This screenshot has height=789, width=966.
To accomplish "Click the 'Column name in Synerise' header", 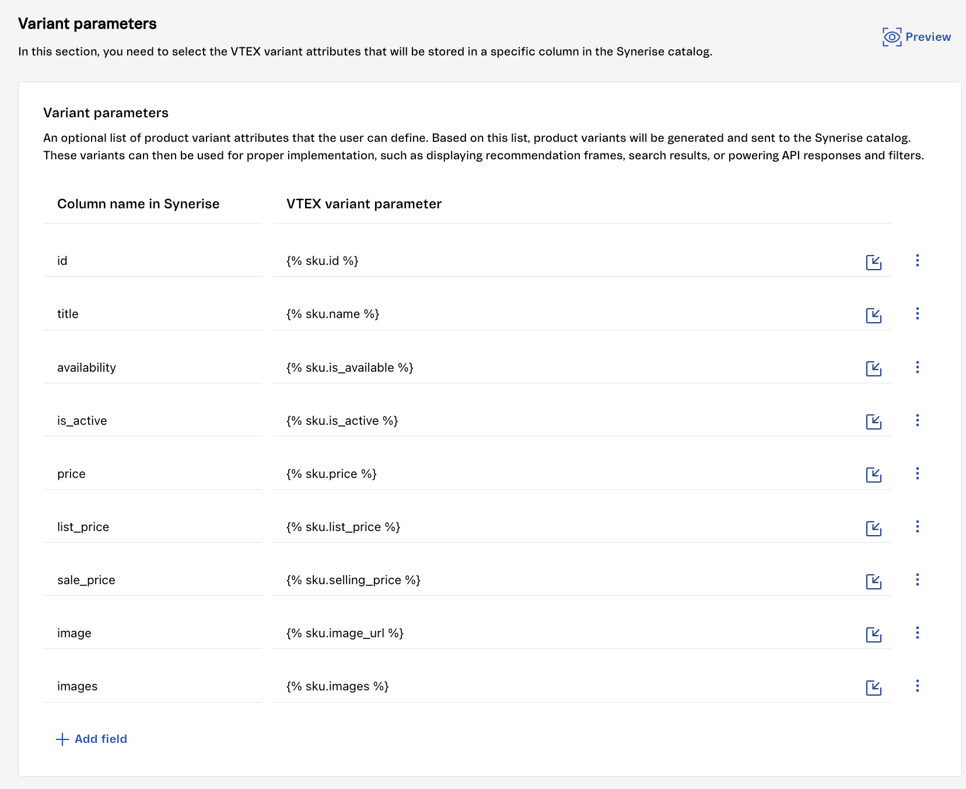I will point(138,204).
